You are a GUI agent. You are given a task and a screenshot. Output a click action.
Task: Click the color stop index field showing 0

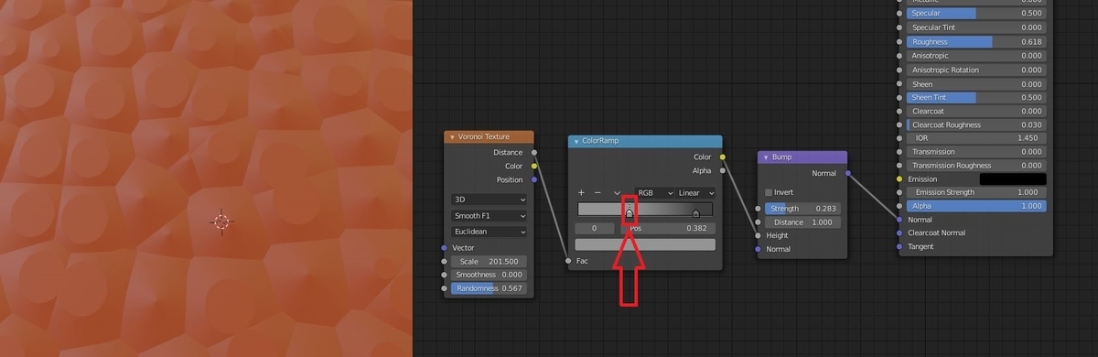tap(595, 228)
